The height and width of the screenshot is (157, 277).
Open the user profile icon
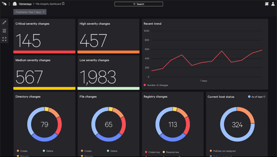tap(273, 4)
